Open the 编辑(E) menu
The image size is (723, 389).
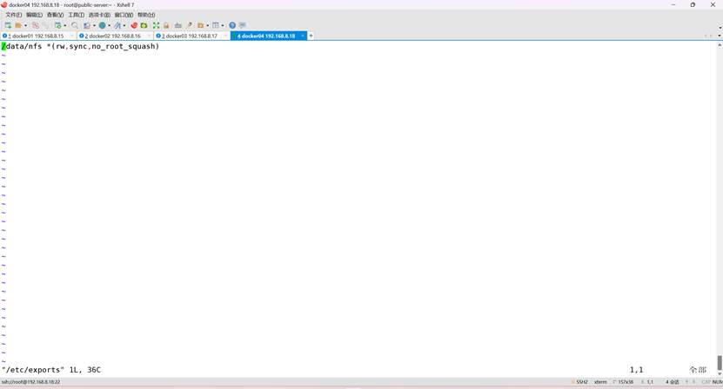tap(34, 15)
